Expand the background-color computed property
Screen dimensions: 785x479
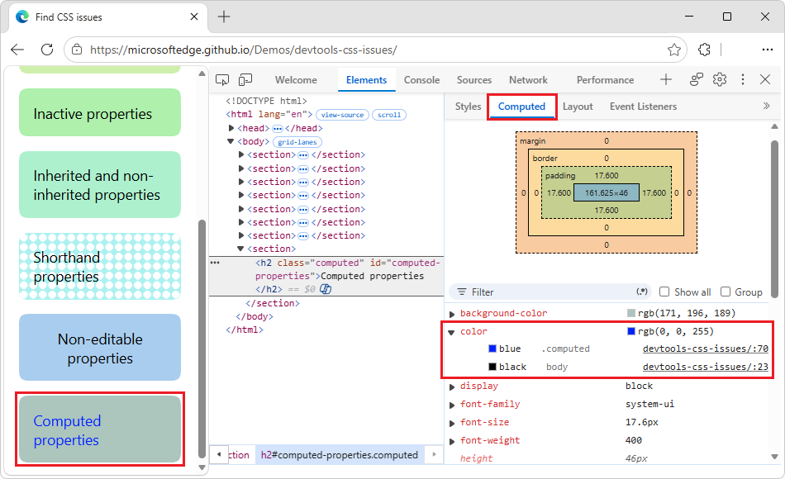pyautogui.click(x=451, y=314)
